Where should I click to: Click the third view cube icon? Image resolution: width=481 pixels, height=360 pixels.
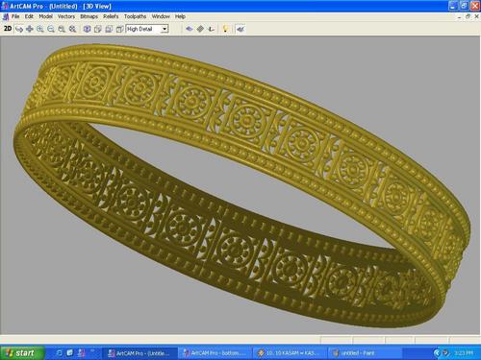109,29
